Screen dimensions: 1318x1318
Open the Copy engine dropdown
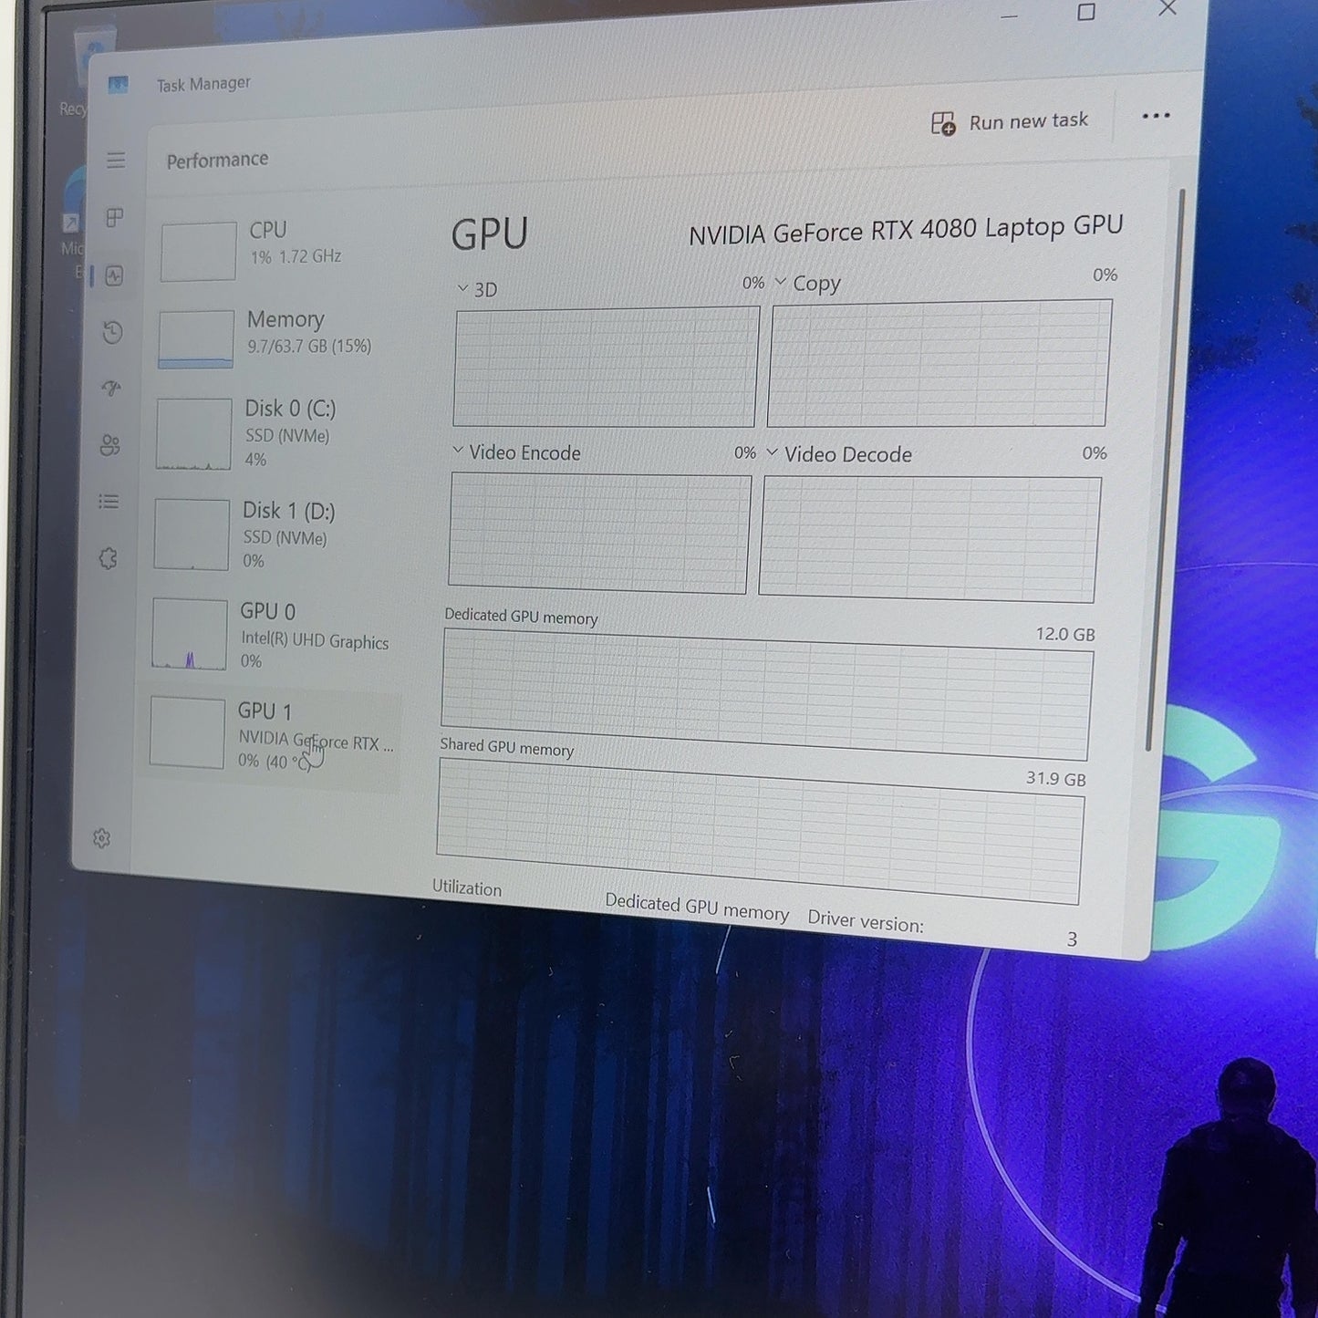coord(807,284)
